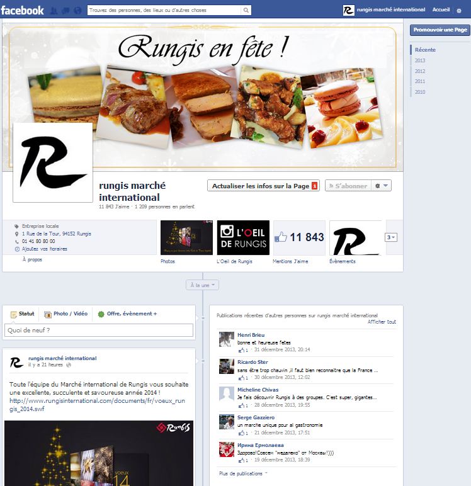Jump to 2012 in the timeline
The width and height of the screenshot is (471, 486).
420,71
